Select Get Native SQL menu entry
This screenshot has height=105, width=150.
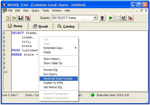point(59,87)
